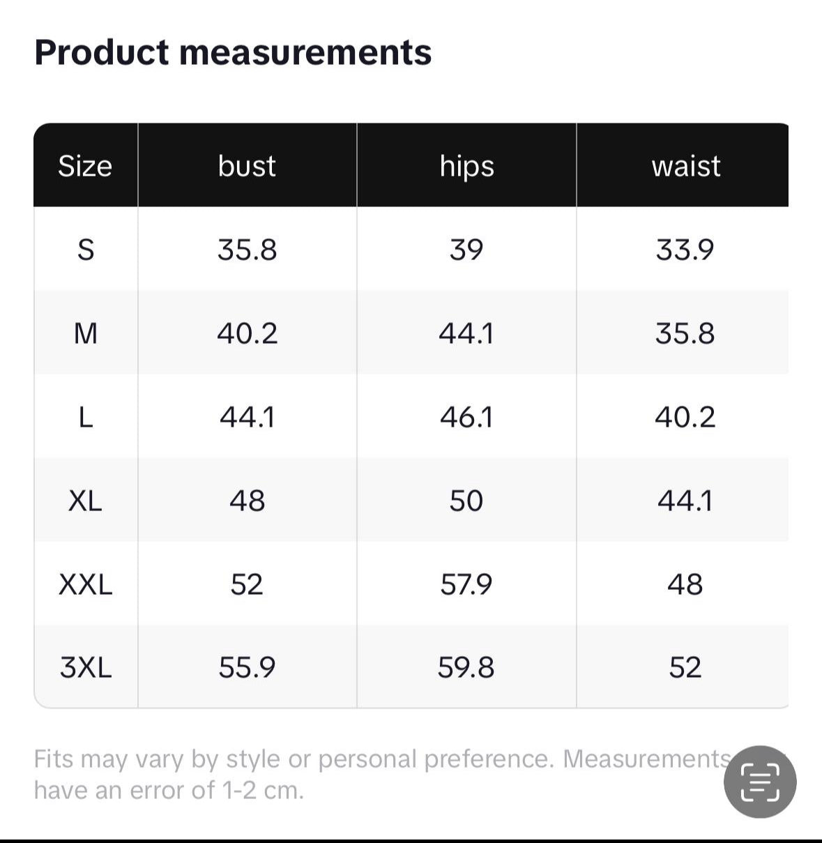Viewport: 822px width, 843px height.
Task: Click the bust value 55.9 for 3XL
Action: tap(247, 667)
